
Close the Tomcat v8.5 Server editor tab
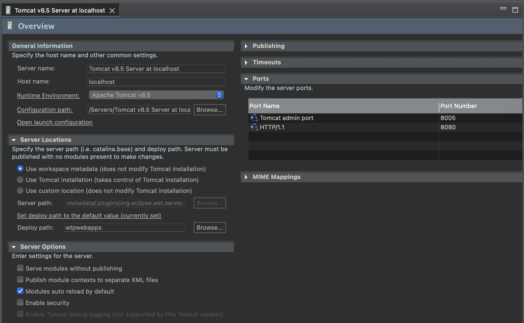[x=112, y=11]
